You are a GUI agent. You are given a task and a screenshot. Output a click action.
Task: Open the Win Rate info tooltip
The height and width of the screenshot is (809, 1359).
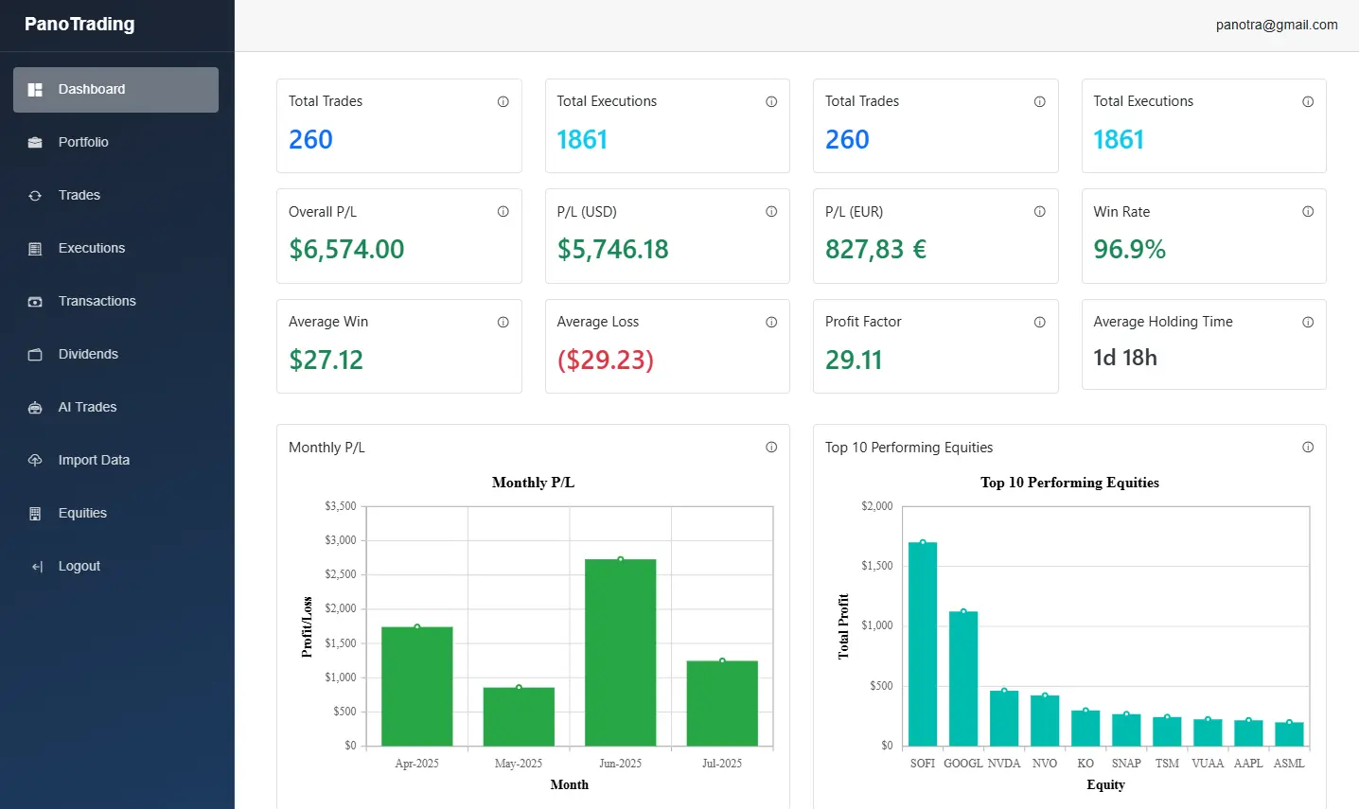pyautogui.click(x=1308, y=212)
